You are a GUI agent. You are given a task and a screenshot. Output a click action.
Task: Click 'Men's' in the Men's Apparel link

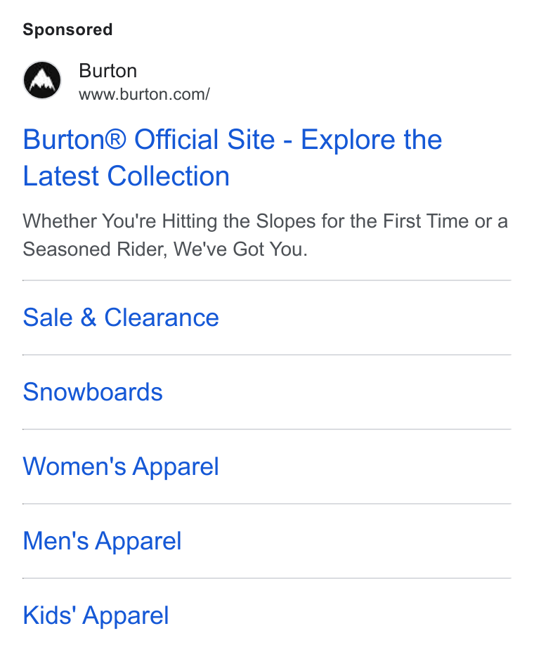point(56,541)
